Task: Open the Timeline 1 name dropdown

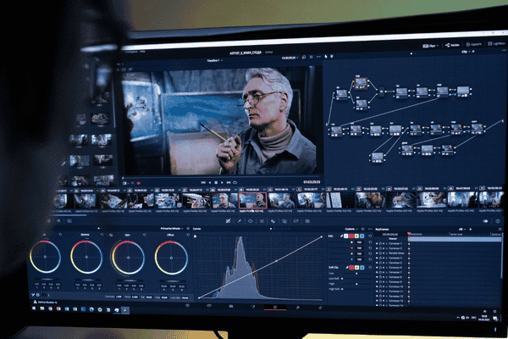Action: [x=215, y=61]
